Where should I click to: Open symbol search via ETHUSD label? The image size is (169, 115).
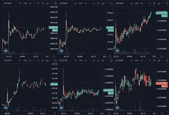point(64,3)
